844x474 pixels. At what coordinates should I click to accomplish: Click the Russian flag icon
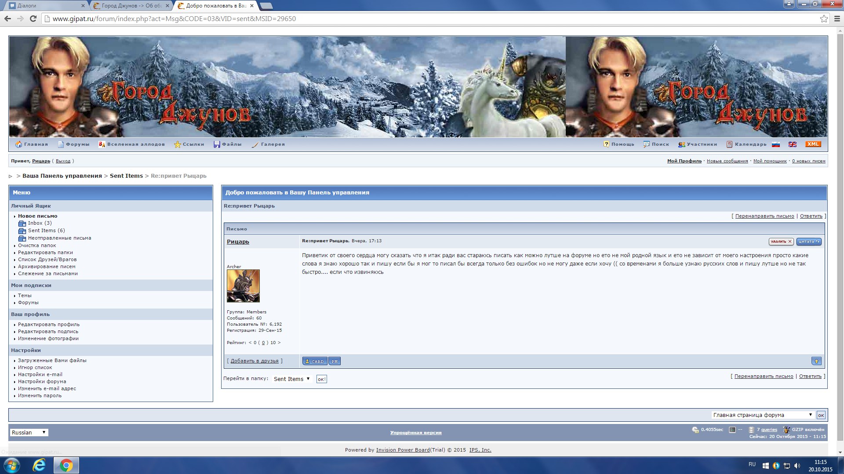(776, 144)
